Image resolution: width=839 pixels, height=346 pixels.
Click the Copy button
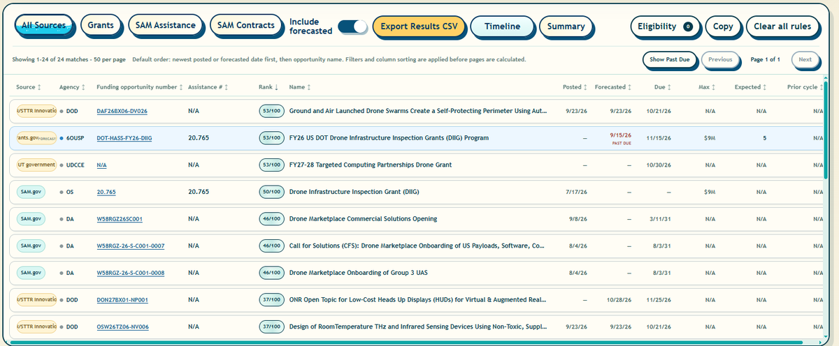723,27
